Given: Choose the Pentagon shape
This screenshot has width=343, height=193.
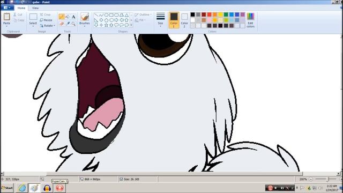Looking at the screenshot, I should 106,20.
